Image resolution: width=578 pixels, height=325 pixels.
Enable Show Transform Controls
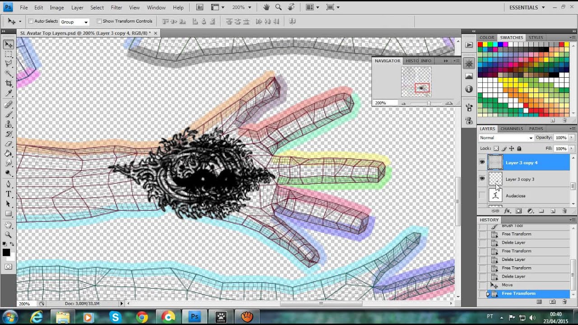click(99, 21)
